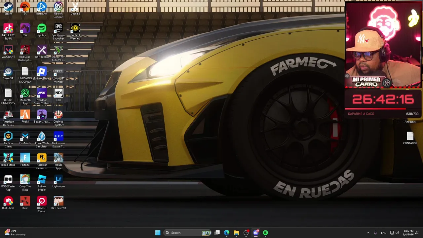Select the Badlion Client icon

click(x=8, y=140)
